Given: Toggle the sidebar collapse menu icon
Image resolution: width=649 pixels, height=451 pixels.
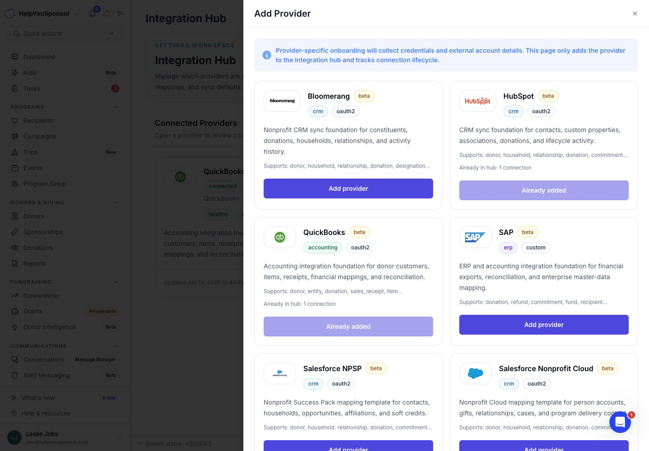Looking at the screenshot, I should click(x=120, y=14).
